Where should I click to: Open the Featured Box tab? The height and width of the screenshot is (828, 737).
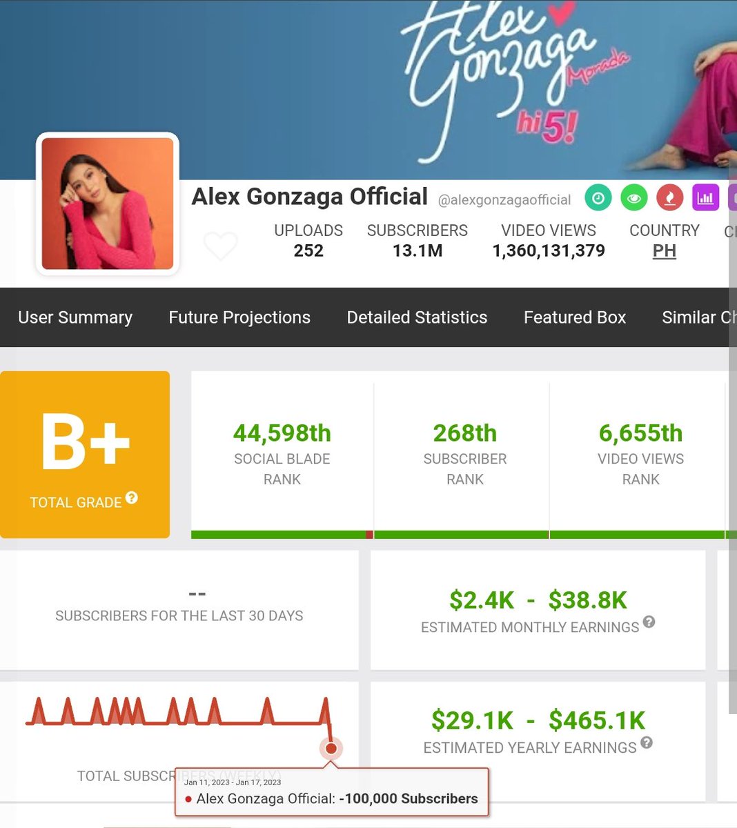575,317
